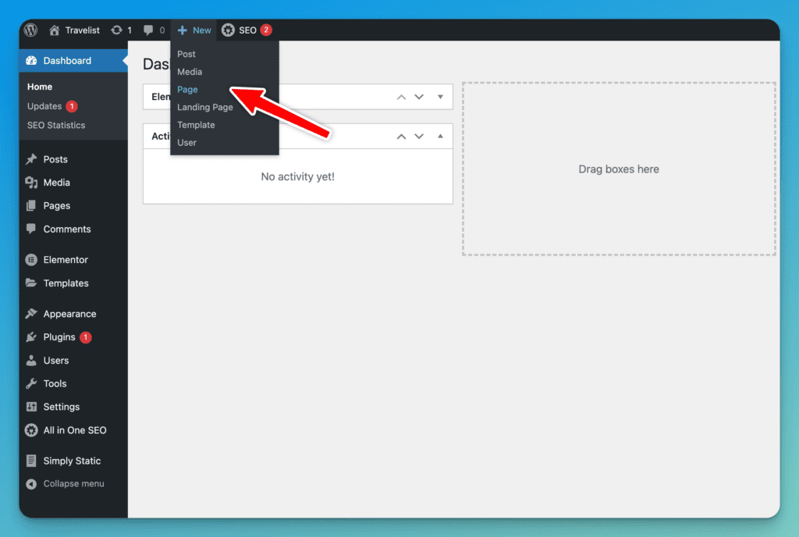The width and height of the screenshot is (799, 537).
Task: Choose Landing Page in the New menu
Action: [204, 107]
